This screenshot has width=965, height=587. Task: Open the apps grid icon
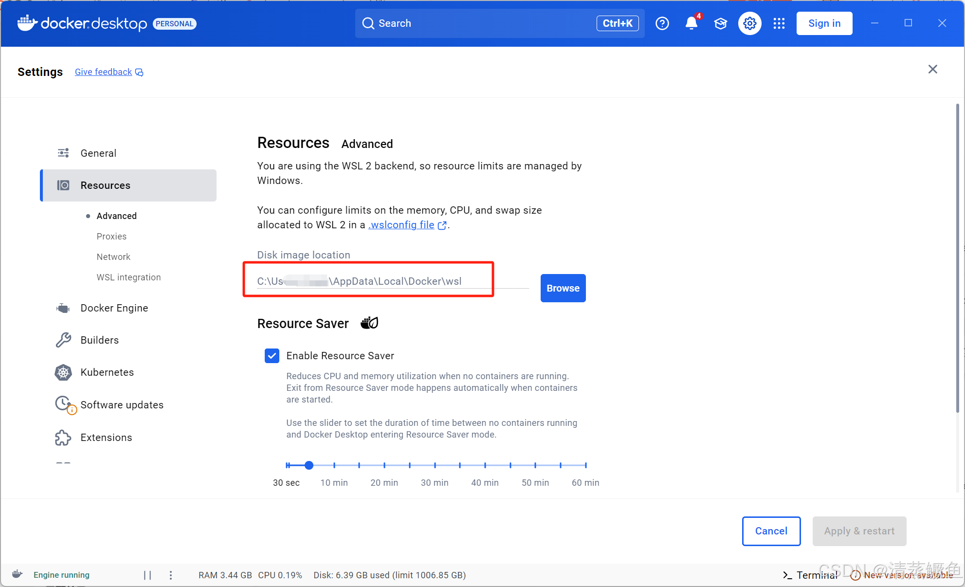point(779,23)
